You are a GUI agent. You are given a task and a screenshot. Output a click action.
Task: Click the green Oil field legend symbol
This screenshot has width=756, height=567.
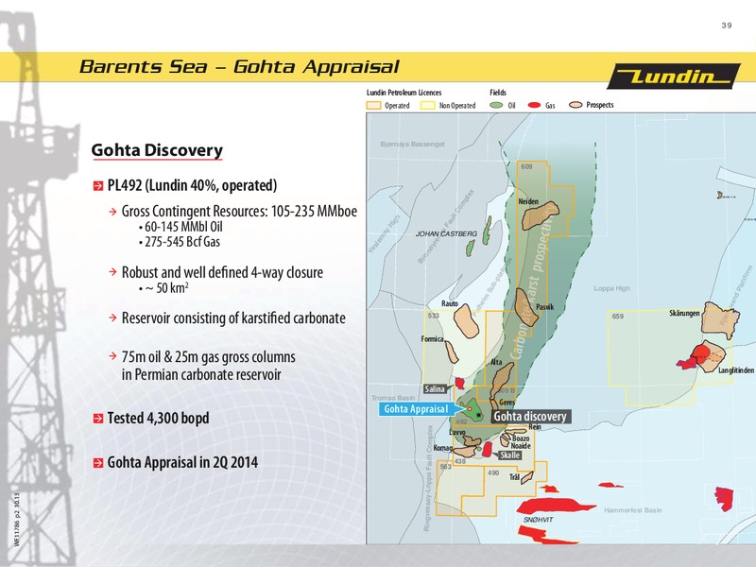496,105
